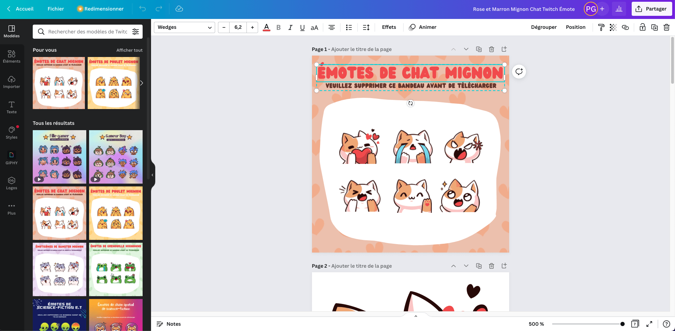The height and width of the screenshot is (331, 675).
Task: Open the Notes panel
Action: [x=169, y=324]
